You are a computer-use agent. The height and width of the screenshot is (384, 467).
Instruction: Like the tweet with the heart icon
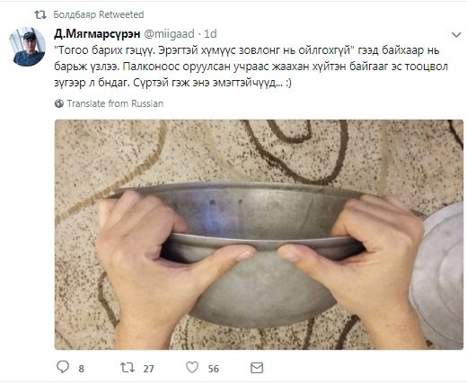192,367
